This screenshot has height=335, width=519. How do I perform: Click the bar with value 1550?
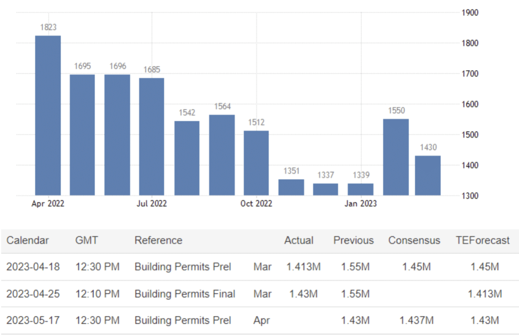(396, 157)
